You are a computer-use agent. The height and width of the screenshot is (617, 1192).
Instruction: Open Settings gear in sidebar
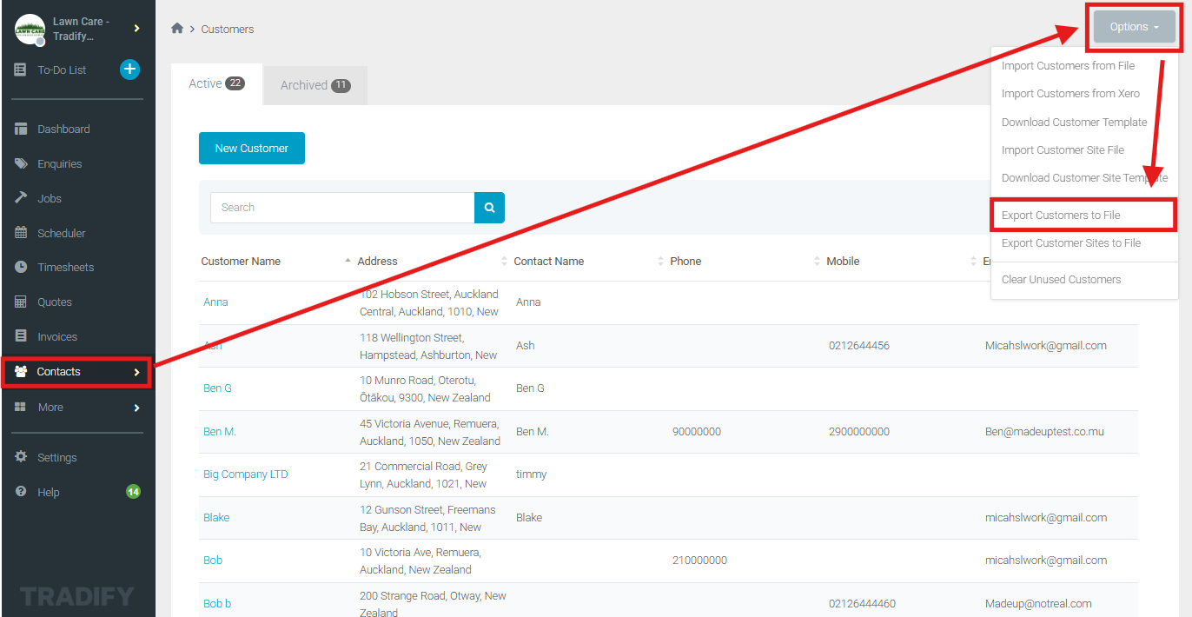point(21,457)
